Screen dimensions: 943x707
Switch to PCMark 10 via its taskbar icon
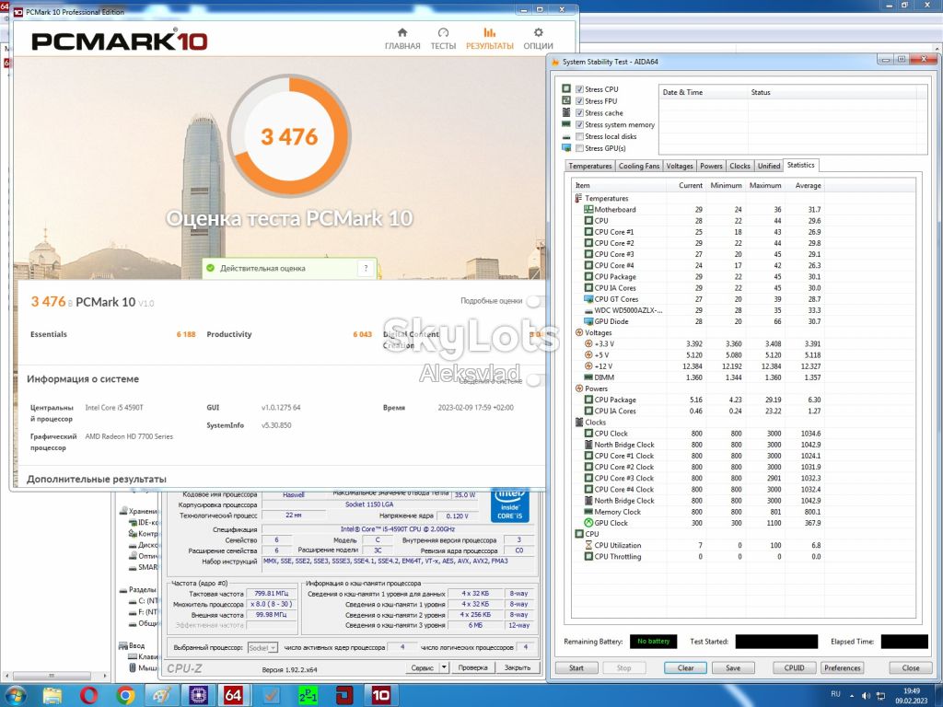click(381, 696)
